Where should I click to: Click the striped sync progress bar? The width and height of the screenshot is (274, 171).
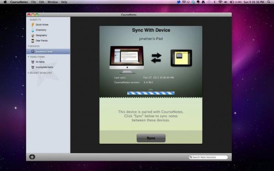(x=151, y=93)
